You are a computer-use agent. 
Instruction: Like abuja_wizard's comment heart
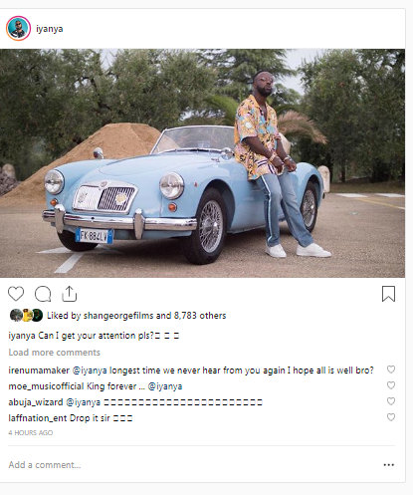click(391, 401)
